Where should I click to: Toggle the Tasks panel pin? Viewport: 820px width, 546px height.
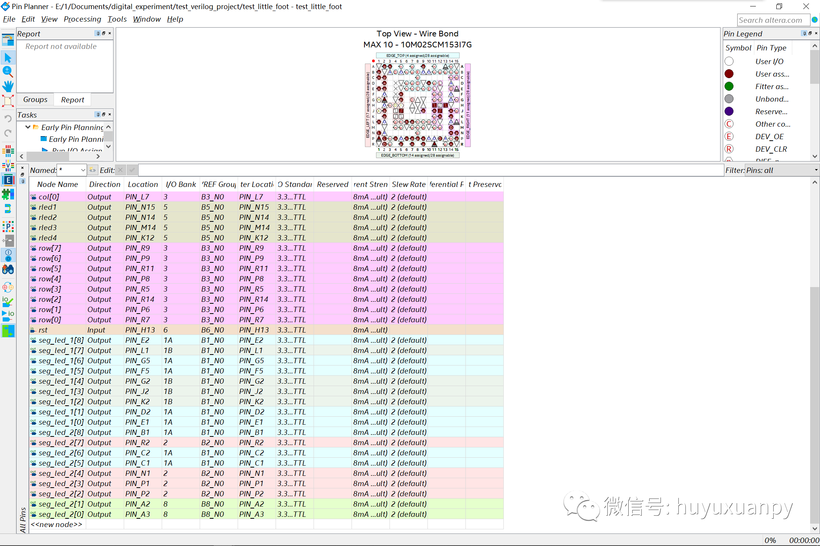coord(98,115)
